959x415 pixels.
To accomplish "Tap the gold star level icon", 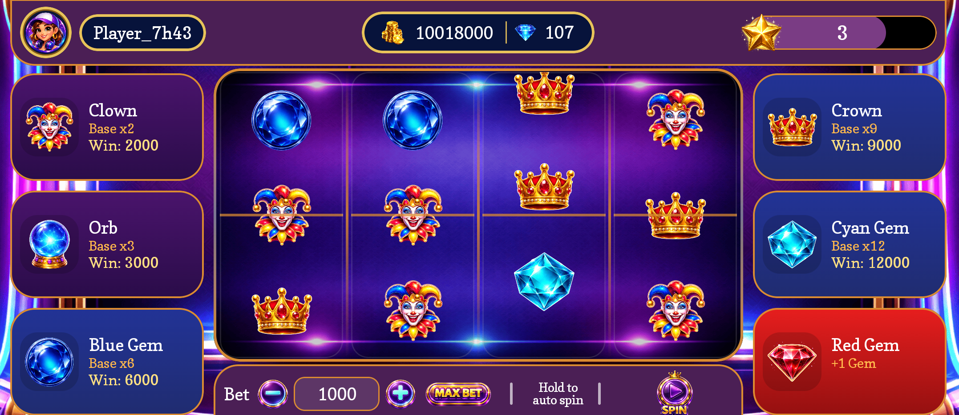I will click(x=761, y=32).
